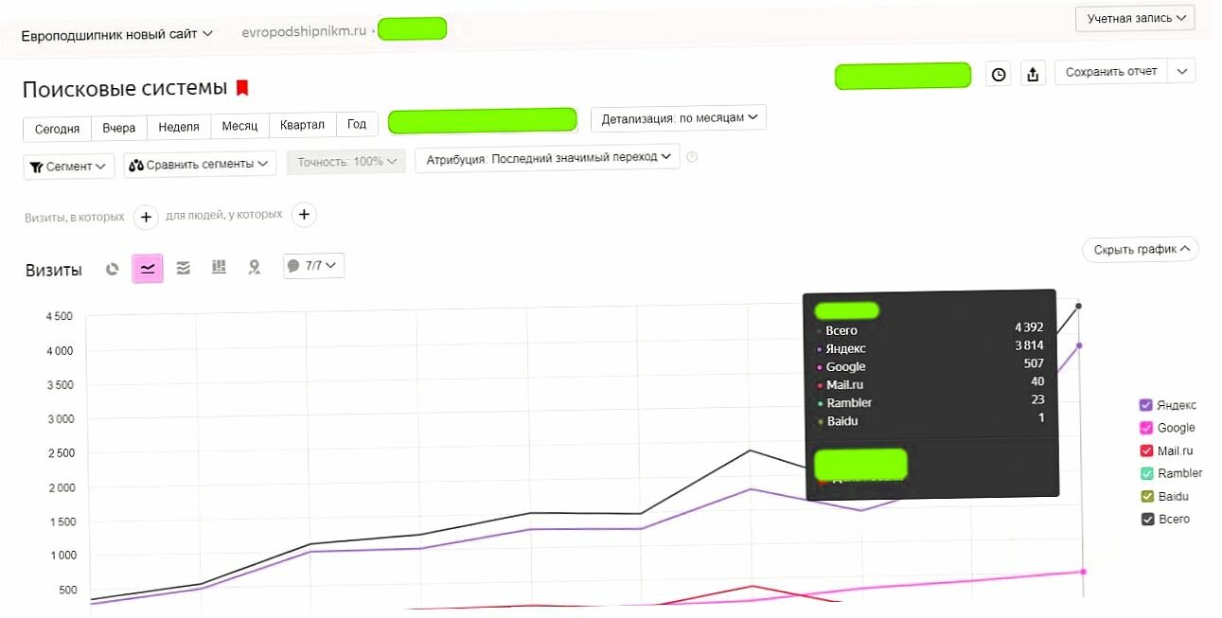Add a people condition with plus

(304, 215)
